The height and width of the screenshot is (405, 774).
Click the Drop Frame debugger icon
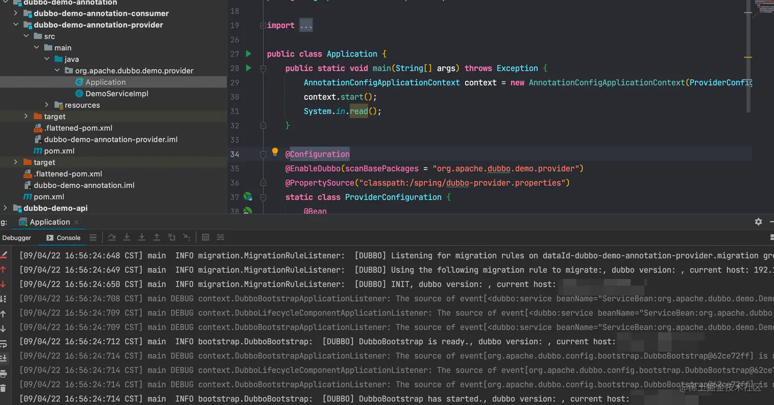(x=172, y=237)
